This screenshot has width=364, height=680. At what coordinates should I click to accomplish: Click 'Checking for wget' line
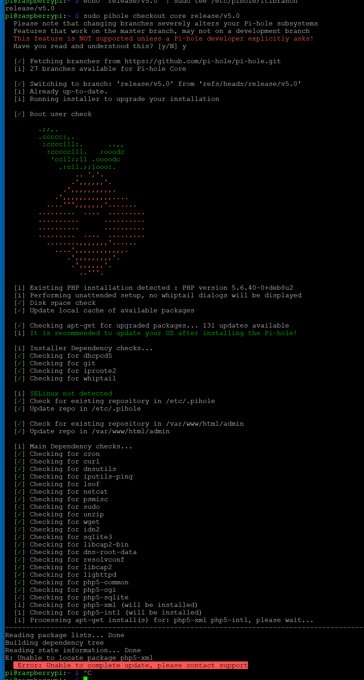click(57, 522)
